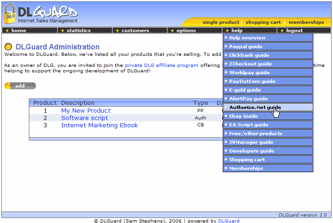Open the statistics menu

pyautogui.click(x=85, y=30)
